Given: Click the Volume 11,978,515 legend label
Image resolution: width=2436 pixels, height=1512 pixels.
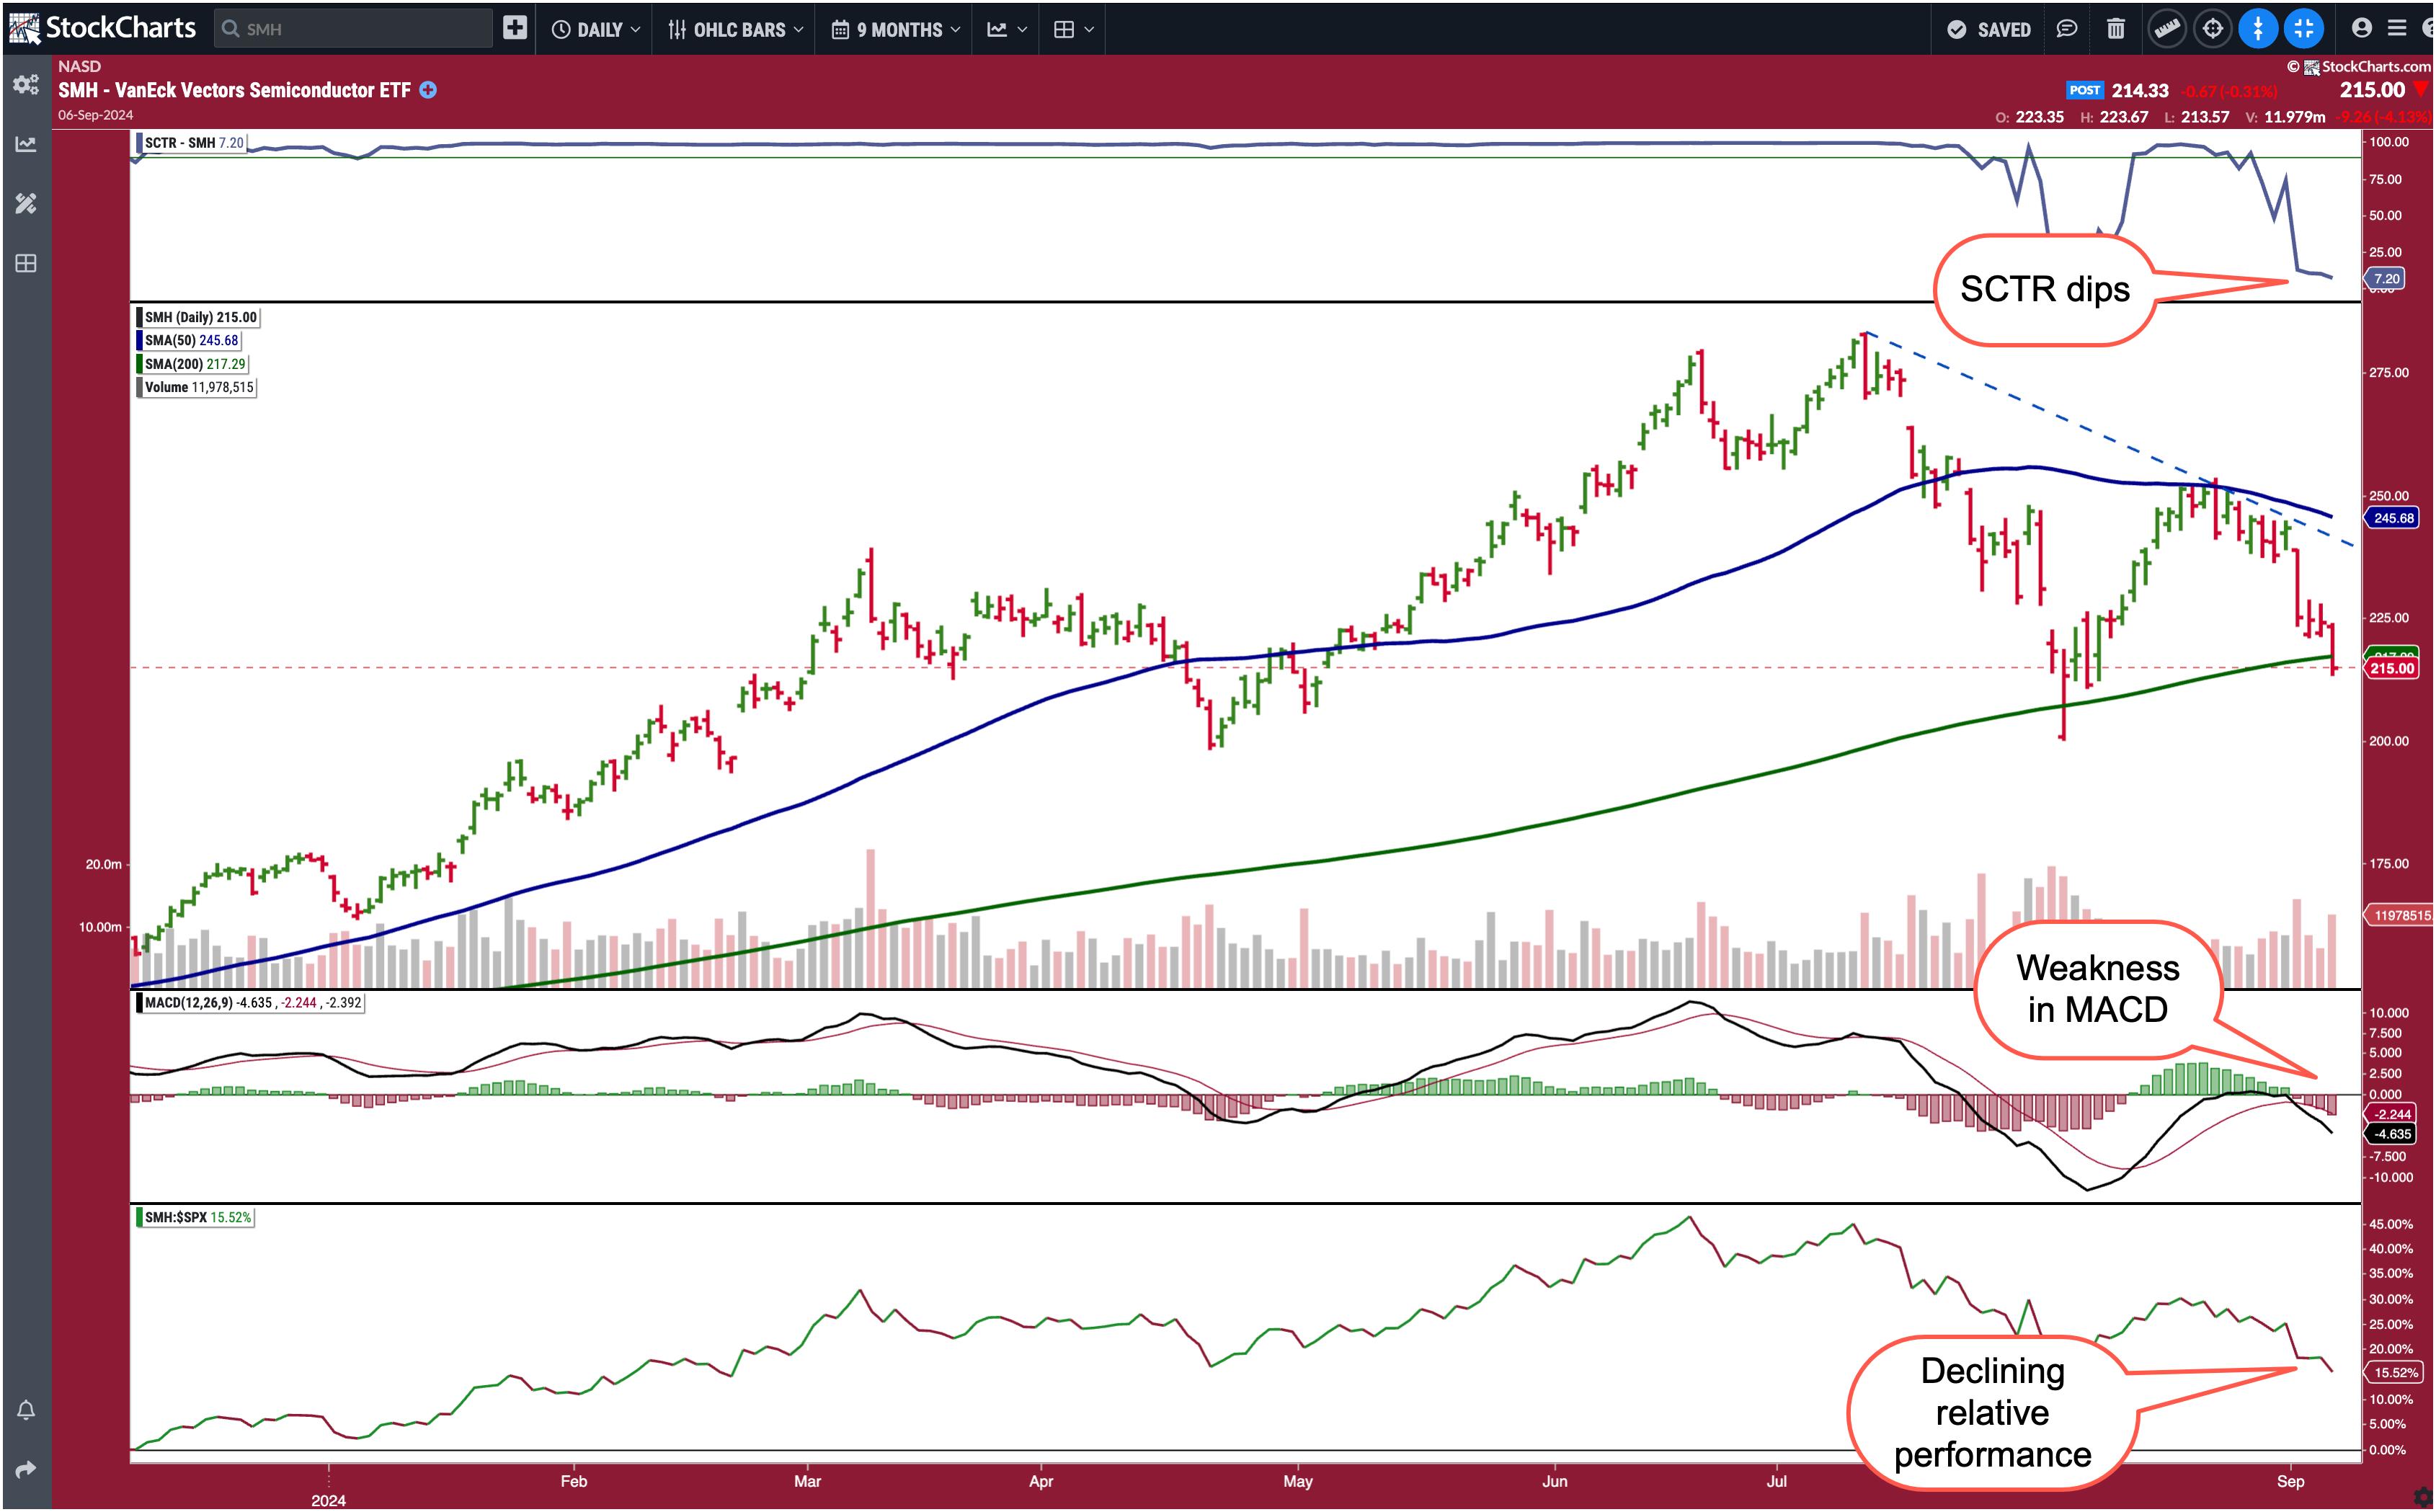Looking at the screenshot, I should (197, 388).
